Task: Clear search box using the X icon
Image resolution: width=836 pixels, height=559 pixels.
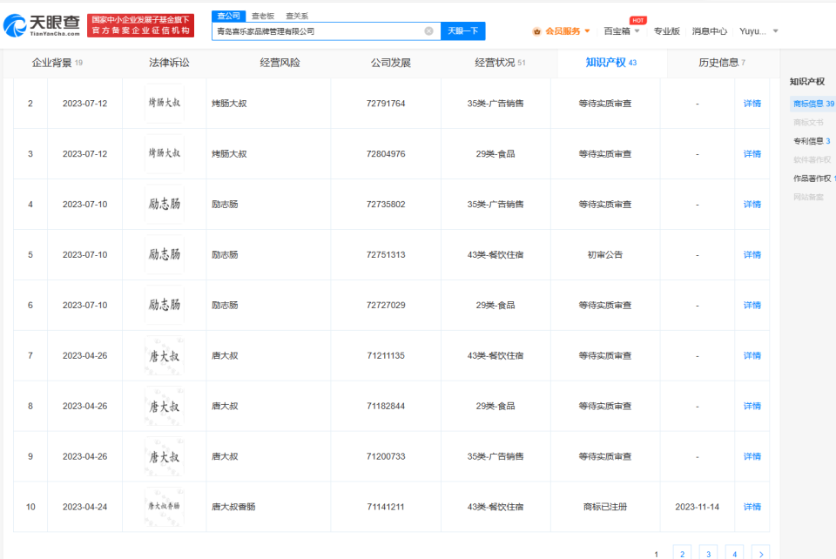Action: [428, 30]
